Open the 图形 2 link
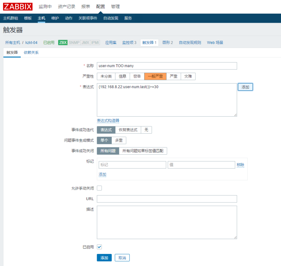 pos(168,42)
